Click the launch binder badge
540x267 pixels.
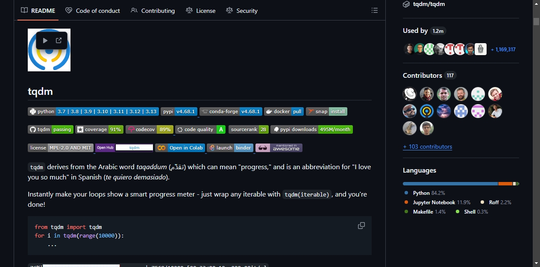pyautogui.click(x=230, y=148)
